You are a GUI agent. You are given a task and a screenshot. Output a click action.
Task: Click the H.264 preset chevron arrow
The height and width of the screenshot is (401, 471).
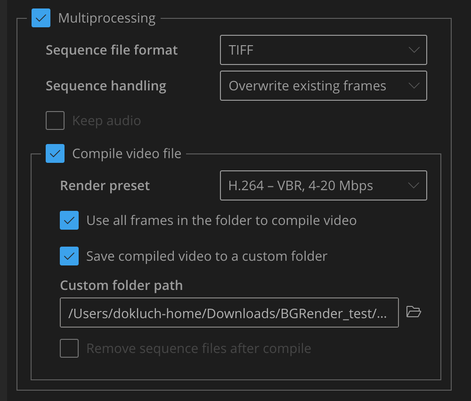coord(414,185)
